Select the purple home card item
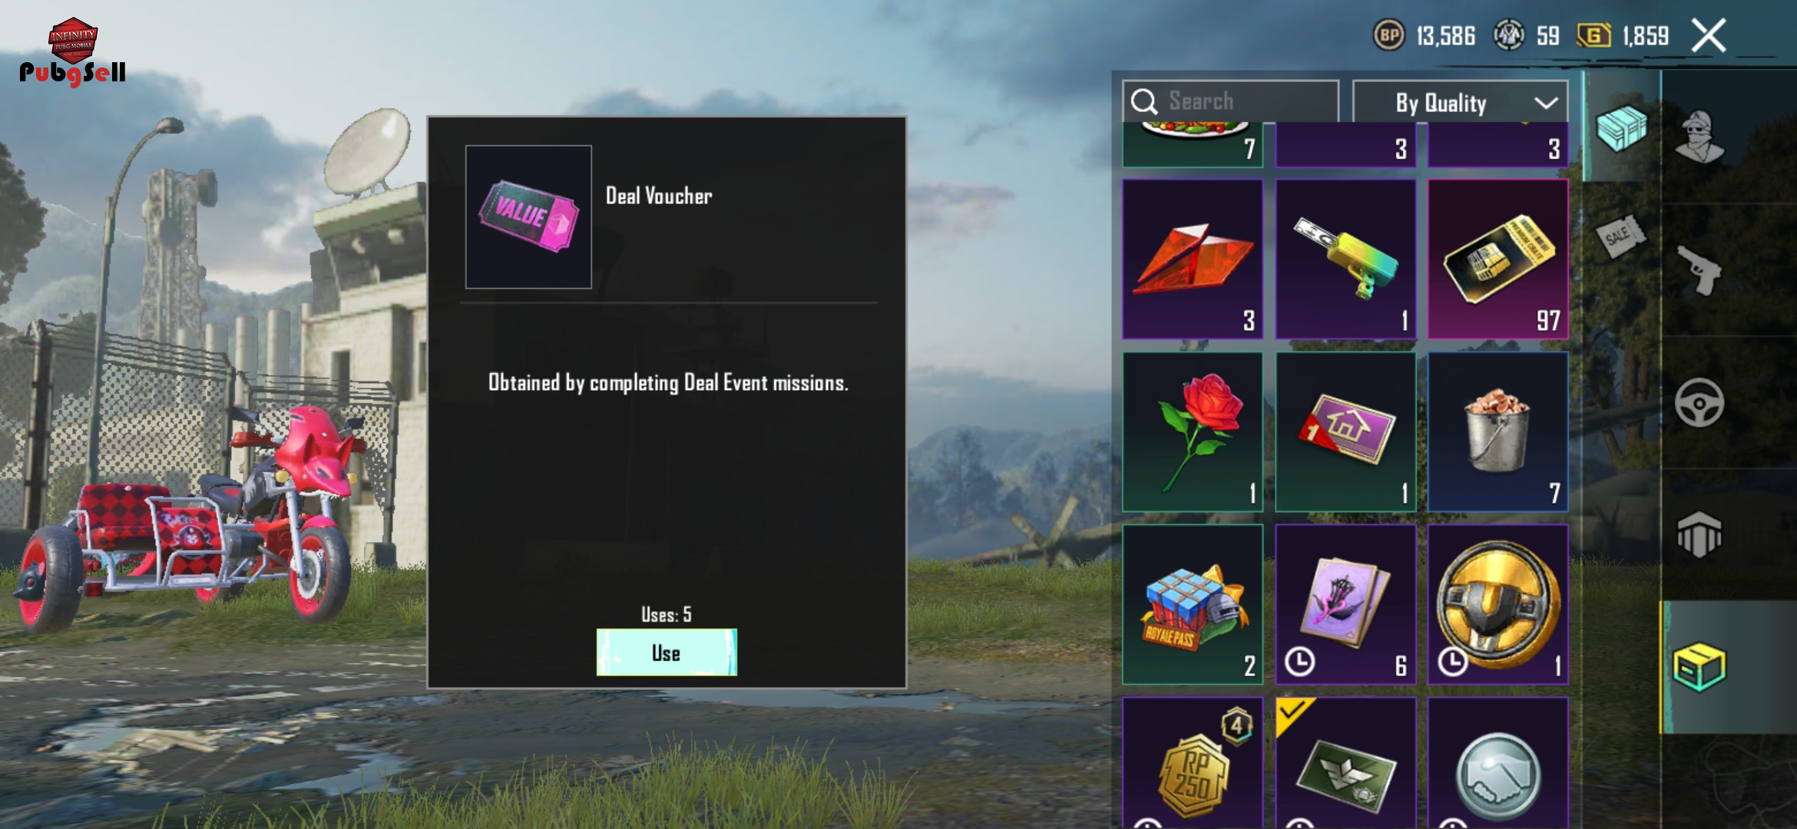The width and height of the screenshot is (1797, 829). [x=1345, y=431]
